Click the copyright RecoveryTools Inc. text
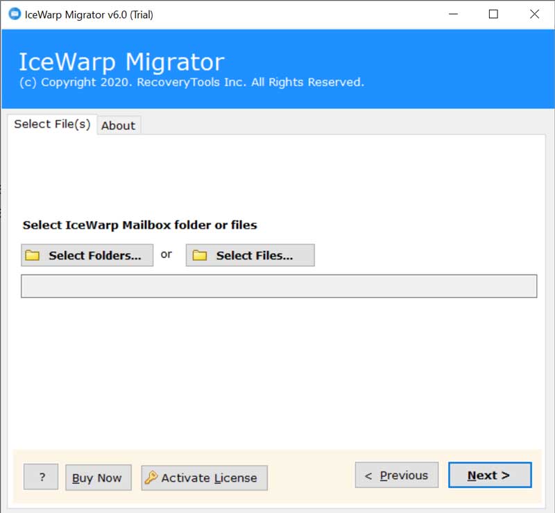Screen dimensions: 555x513 tap(191, 82)
